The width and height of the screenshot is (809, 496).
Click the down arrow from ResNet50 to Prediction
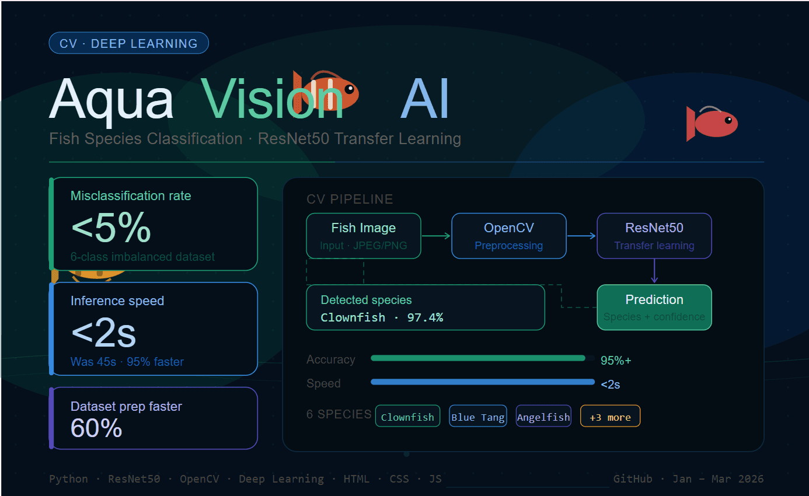tap(654, 271)
